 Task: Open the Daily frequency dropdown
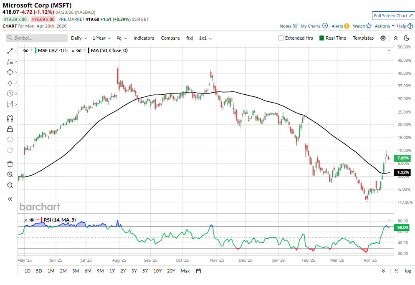tap(78, 38)
